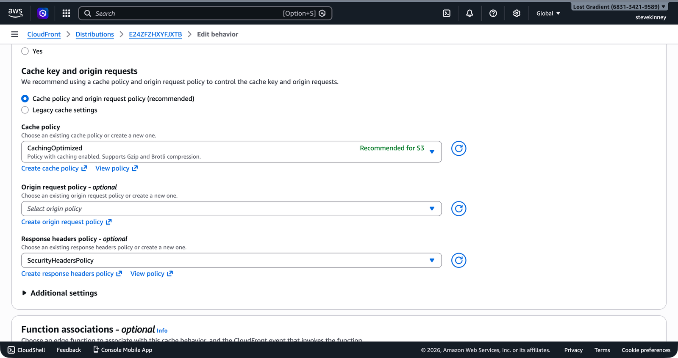This screenshot has width=678, height=358.
Task: Click the 'Edit behavior' breadcrumb text
Action: 218,34
